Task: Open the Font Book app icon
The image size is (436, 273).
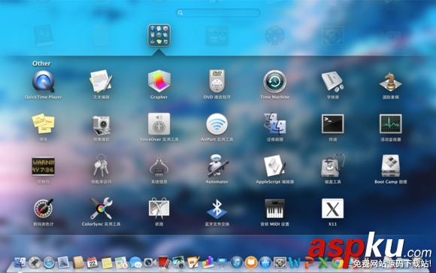Action: (x=332, y=81)
